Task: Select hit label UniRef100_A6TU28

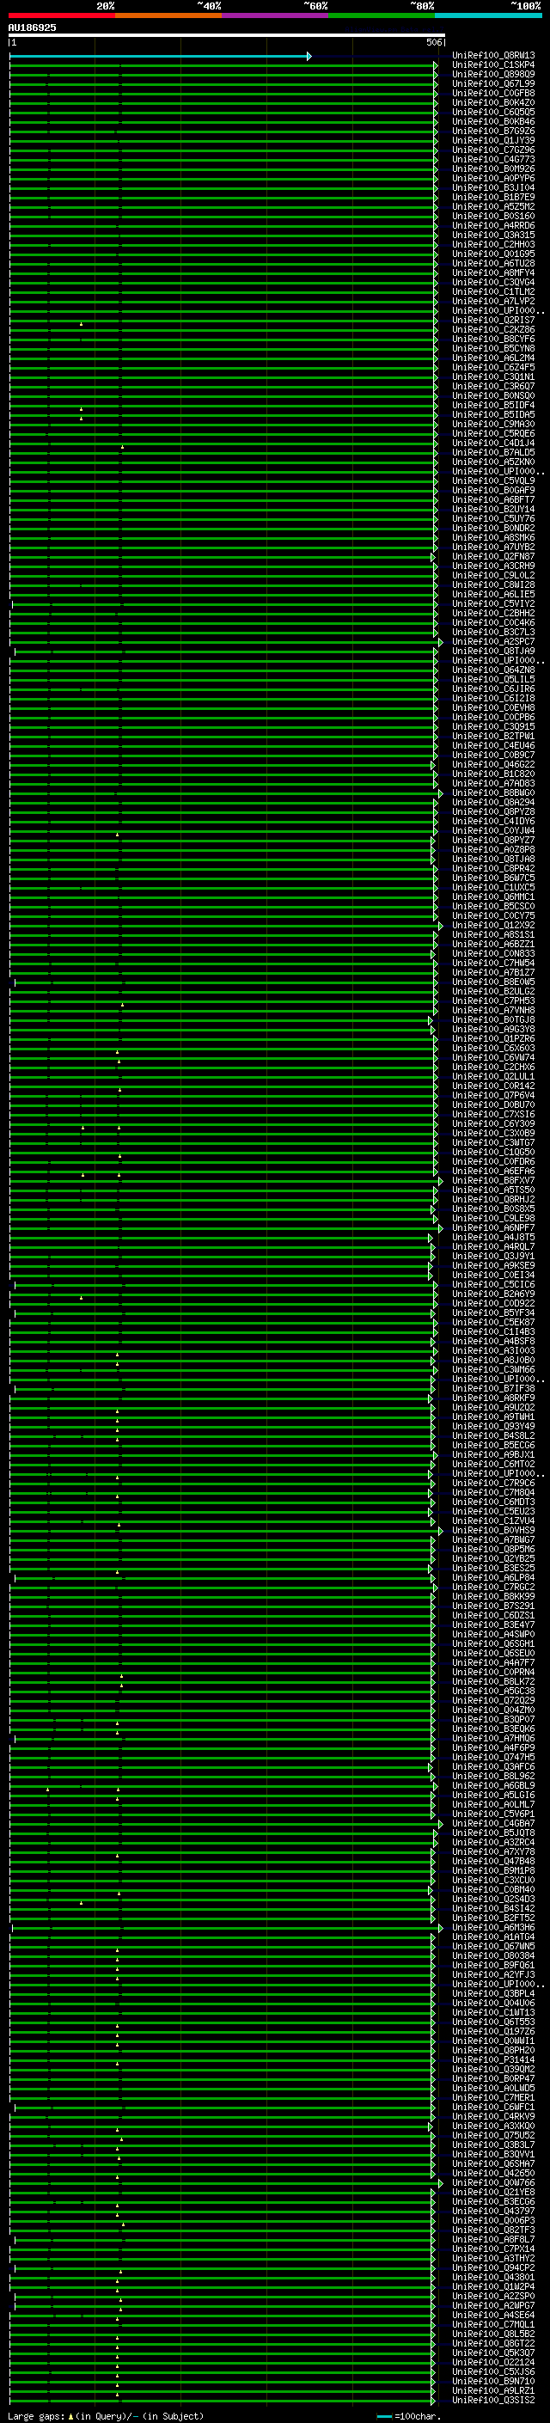Action: 493,263
